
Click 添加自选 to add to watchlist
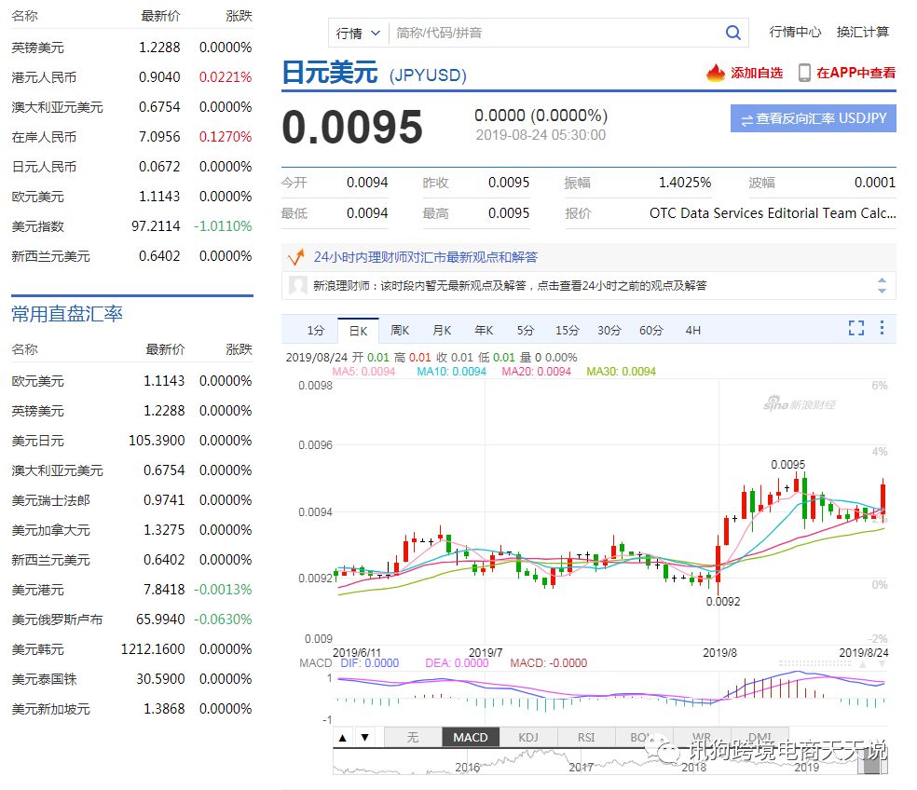(756, 73)
